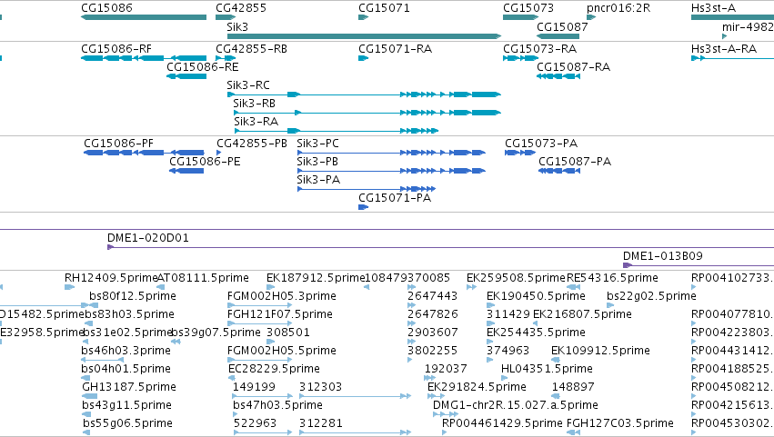Image resolution: width=774 pixels, height=437 pixels.
Task: Select the CG15086-RE transcript label
Action: tap(203, 67)
